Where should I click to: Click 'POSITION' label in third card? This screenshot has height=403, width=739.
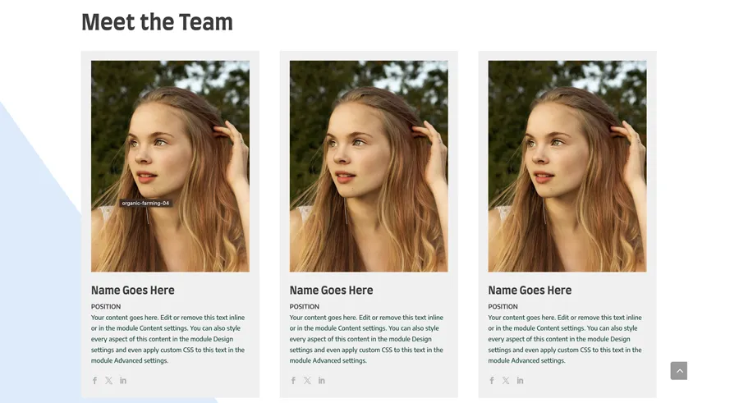503,306
